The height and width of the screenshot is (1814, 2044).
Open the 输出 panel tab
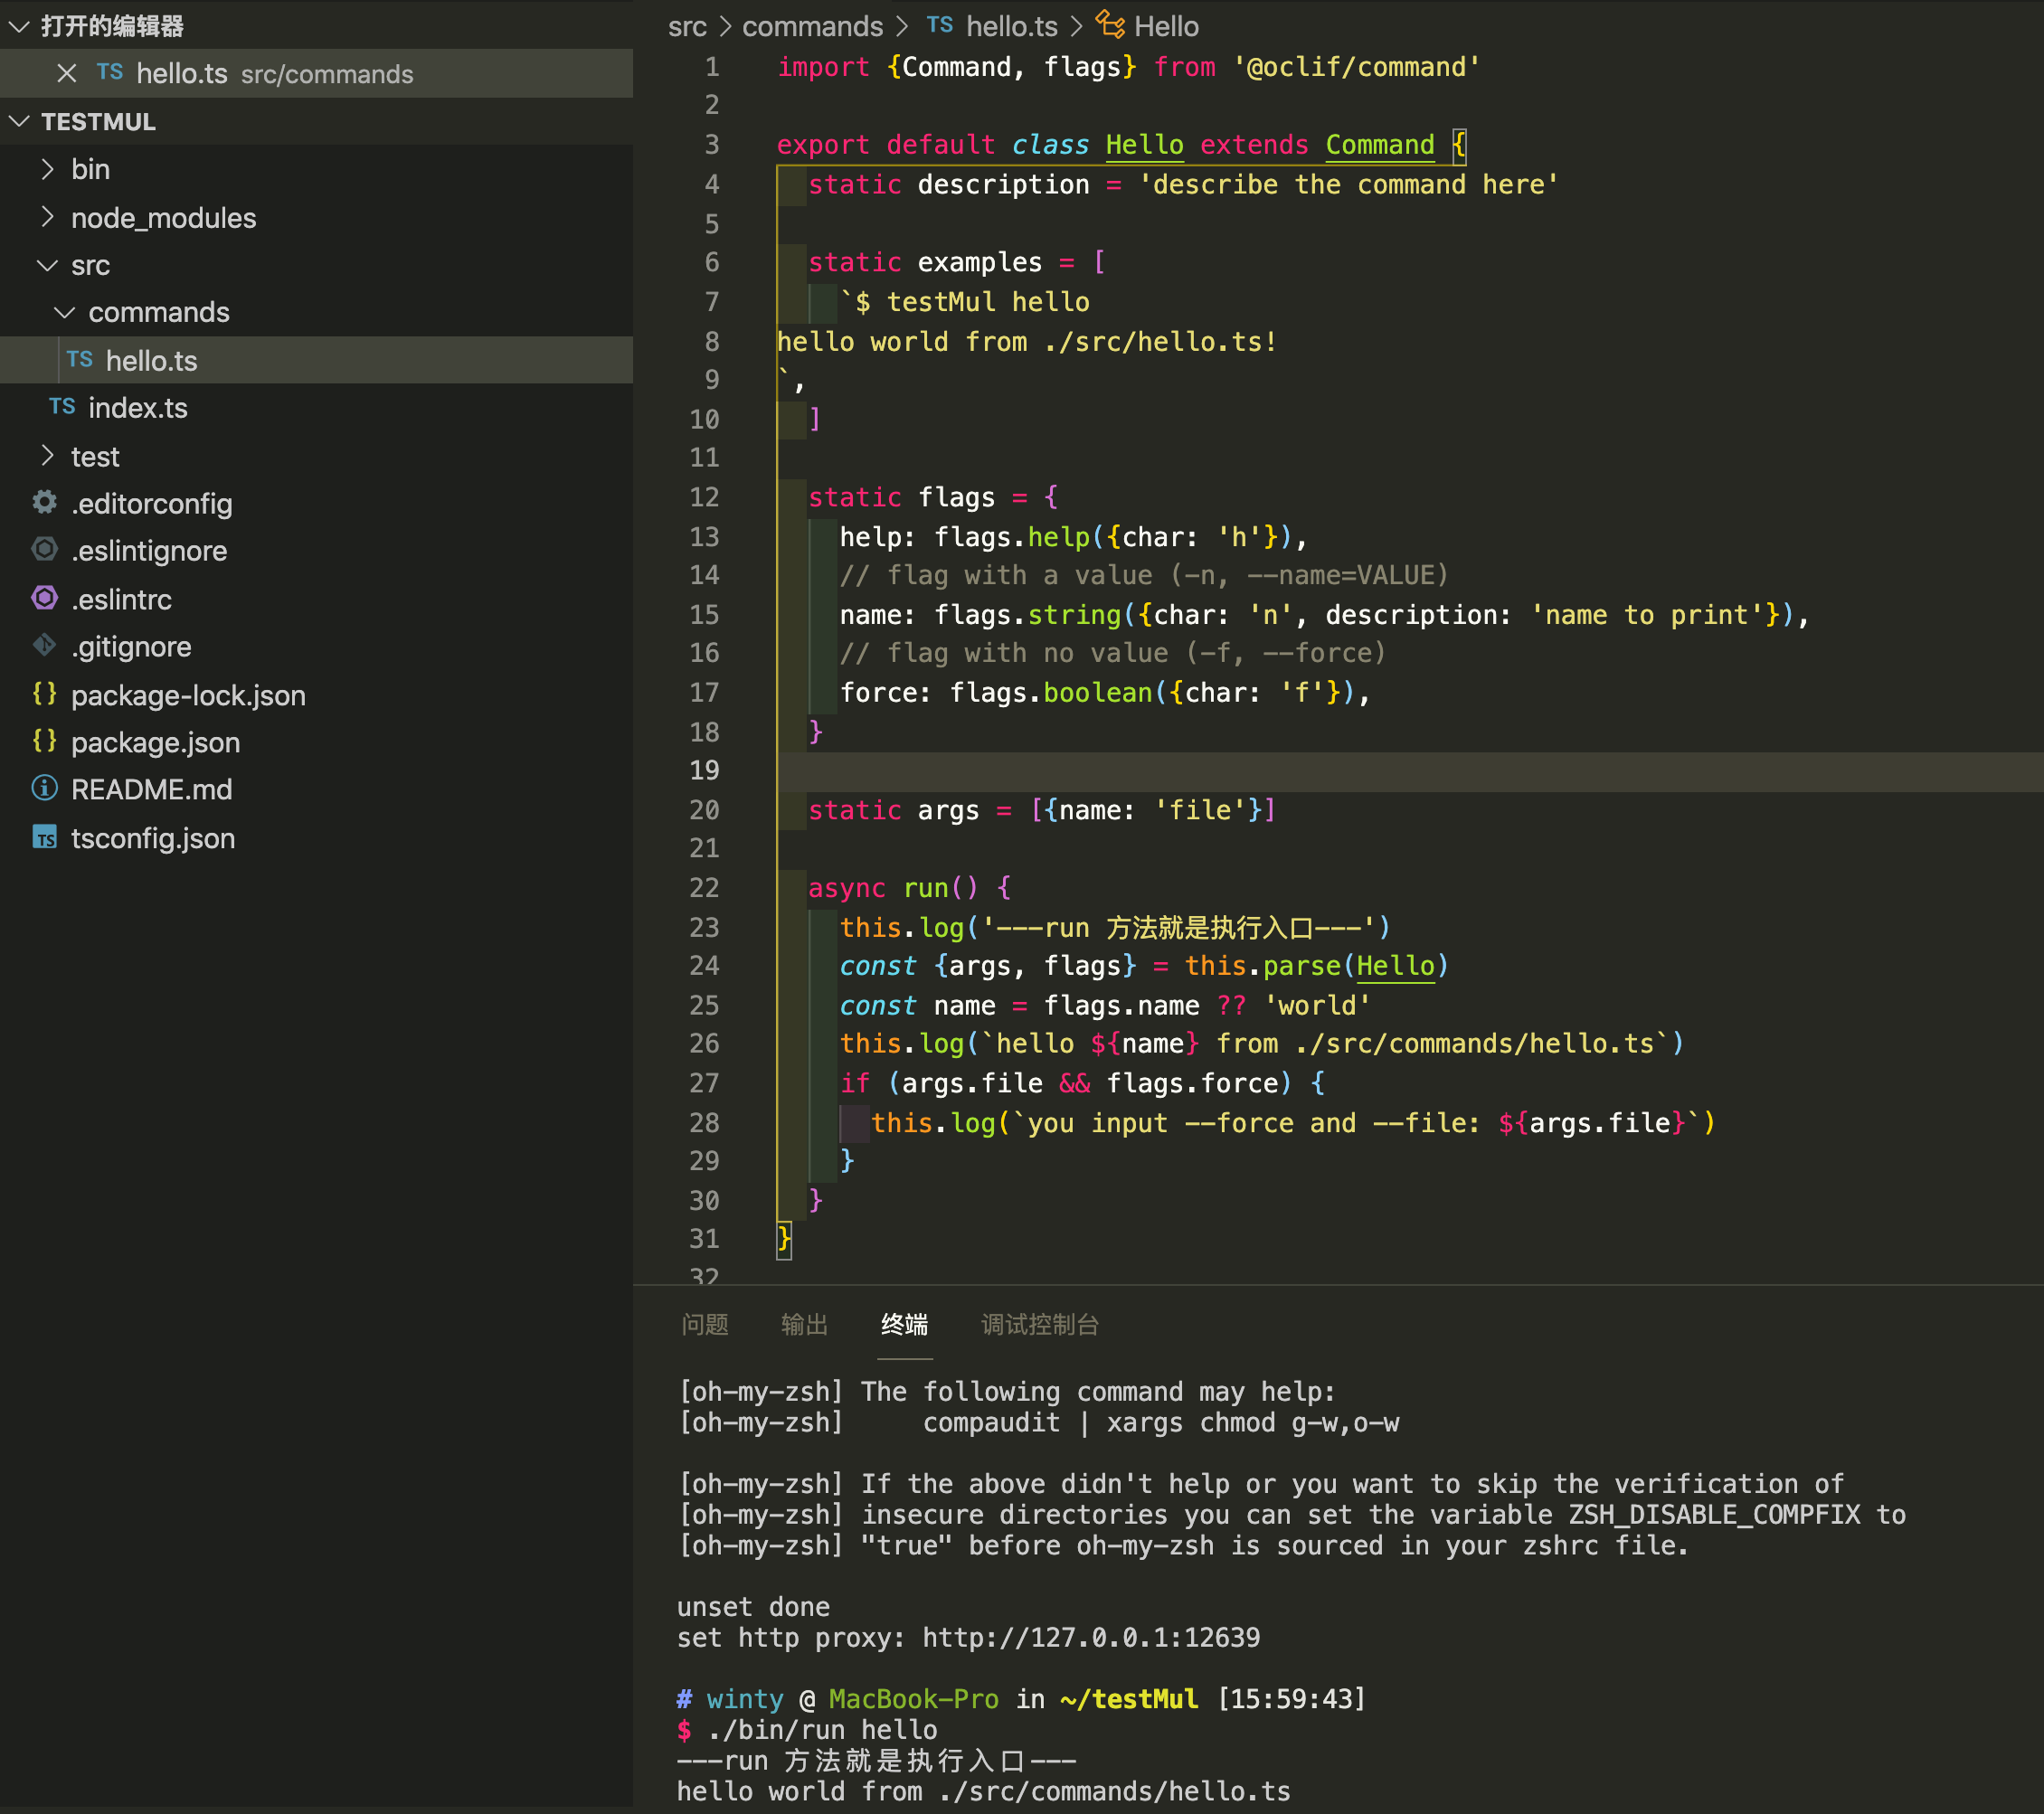[x=804, y=1324]
